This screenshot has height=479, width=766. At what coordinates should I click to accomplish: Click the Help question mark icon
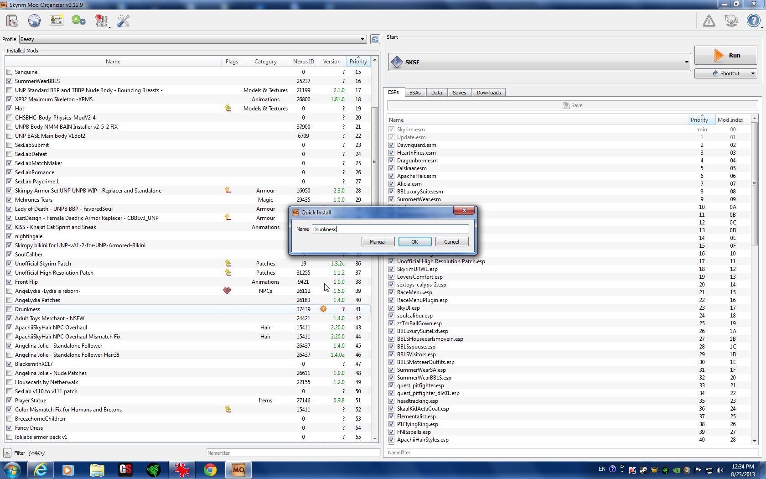[753, 21]
